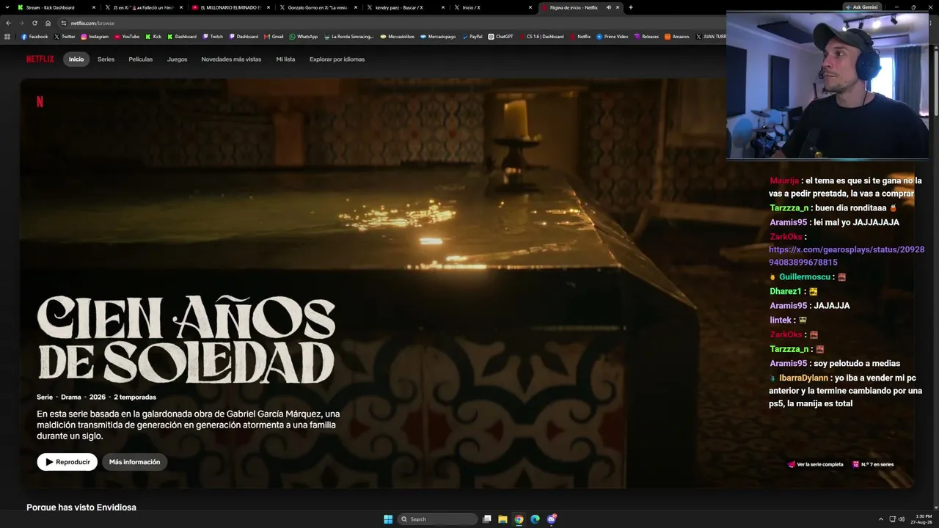Click the Chrome taskbar icon
Image resolution: width=939 pixels, height=528 pixels.
pyautogui.click(x=519, y=519)
